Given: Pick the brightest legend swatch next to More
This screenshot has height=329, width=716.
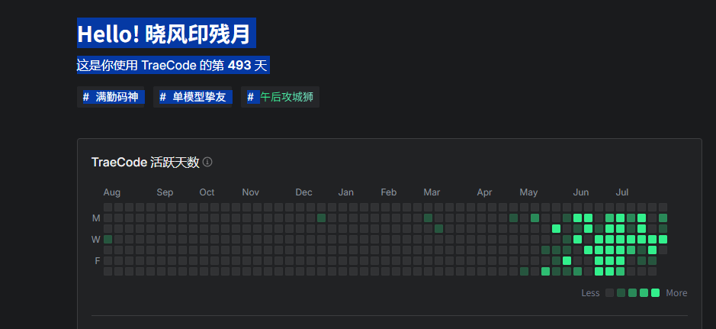Looking at the screenshot, I should tap(655, 293).
